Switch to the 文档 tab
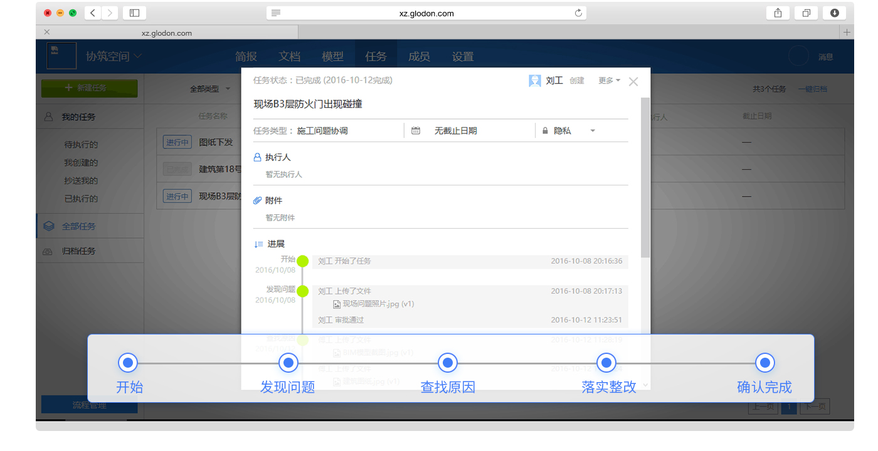 pos(289,56)
